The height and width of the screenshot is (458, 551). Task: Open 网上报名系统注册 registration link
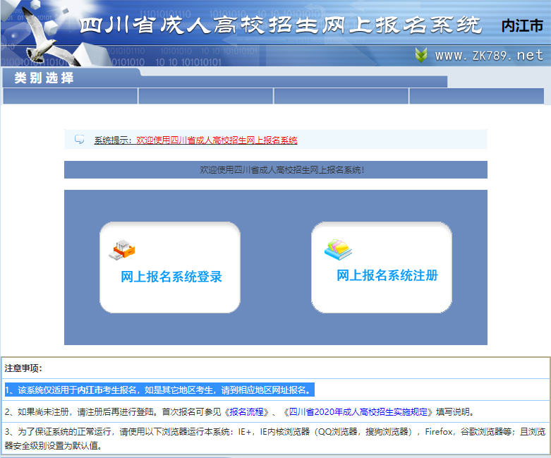click(387, 275)
